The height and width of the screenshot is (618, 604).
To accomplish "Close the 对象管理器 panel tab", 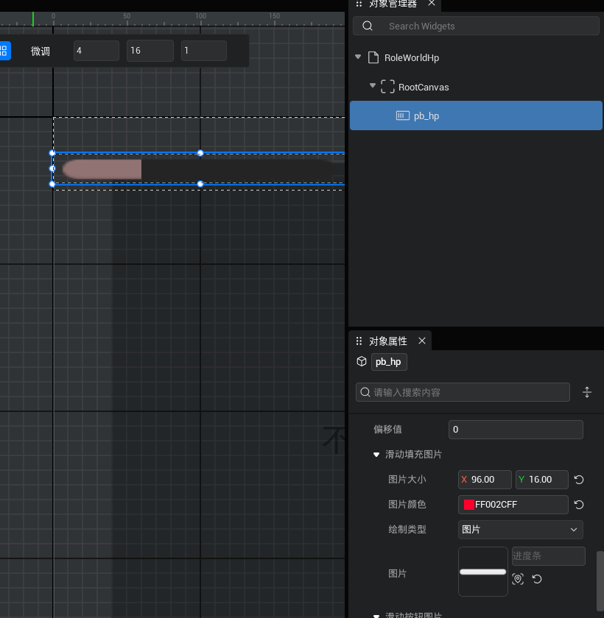I will point(432,3).
